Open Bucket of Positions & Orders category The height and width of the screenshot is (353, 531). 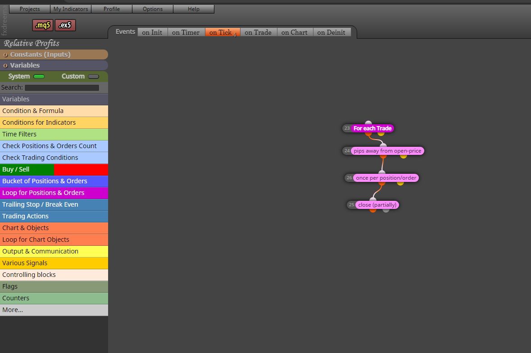point(54,181)
